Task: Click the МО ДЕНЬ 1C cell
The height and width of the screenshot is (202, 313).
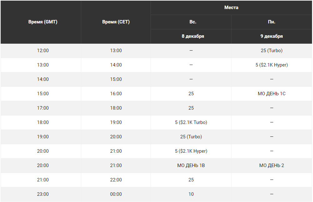Action: (271, 94)
